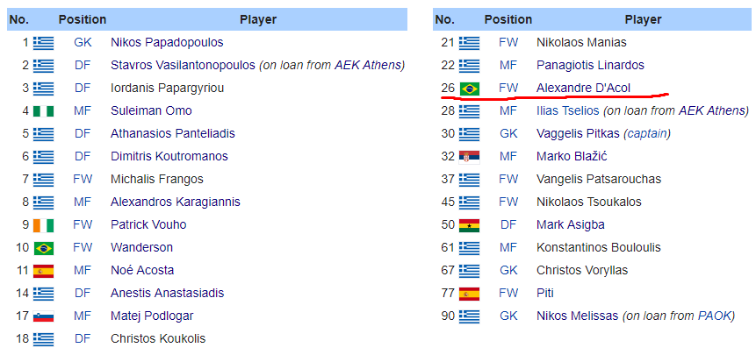Click the Serbia flag next to Marko Blažić
Viewport: 756px width, 355px height.
coord(469,157)
